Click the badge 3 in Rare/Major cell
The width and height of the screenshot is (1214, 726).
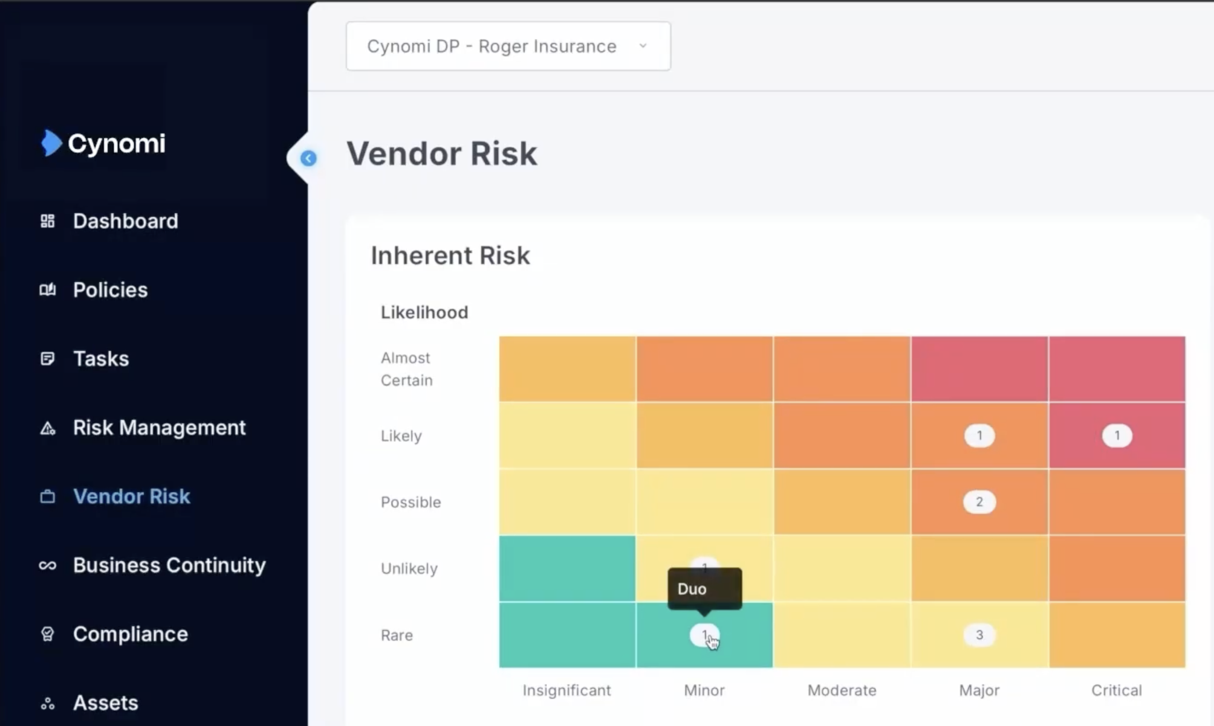[979, 635]
